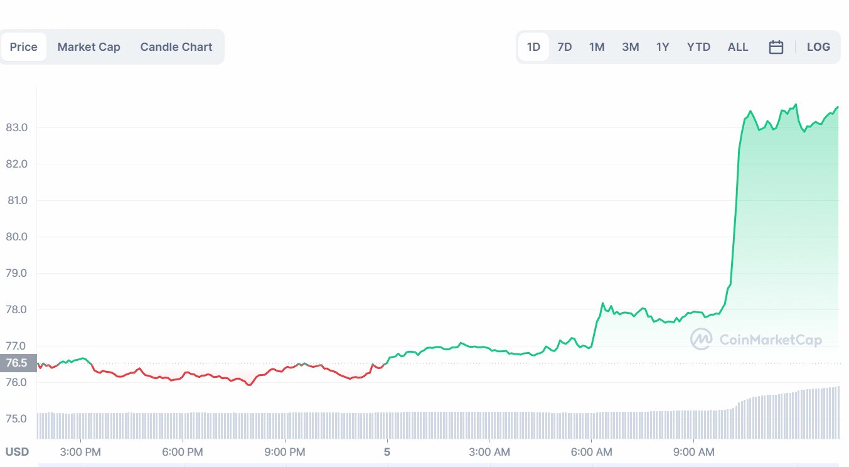The image size is (849, 467).
Task: Click the CoinMarketCap watermark logo
Action: tap(756, 340)
